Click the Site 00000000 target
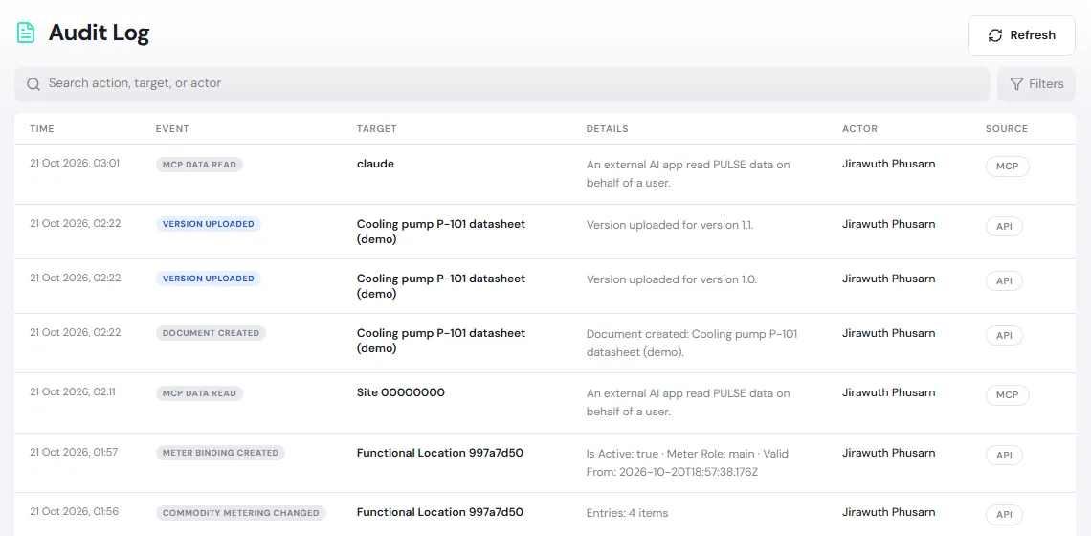 pyautogui.click(x=401, y=392)
